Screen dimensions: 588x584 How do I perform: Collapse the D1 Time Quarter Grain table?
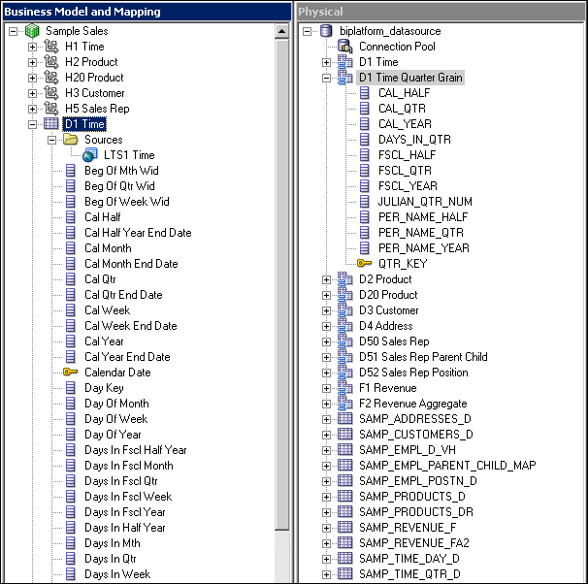pyautogui.click(x=326, y=78)
